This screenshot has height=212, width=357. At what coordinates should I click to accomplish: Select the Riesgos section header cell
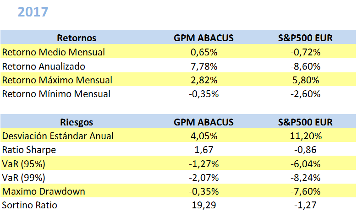click(76, 122)
